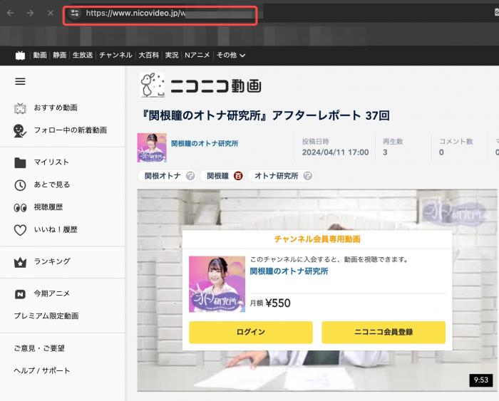Stop page loading with the X button
The width and height of the screenshot is (499, 401).
click(x=51, y=13)
